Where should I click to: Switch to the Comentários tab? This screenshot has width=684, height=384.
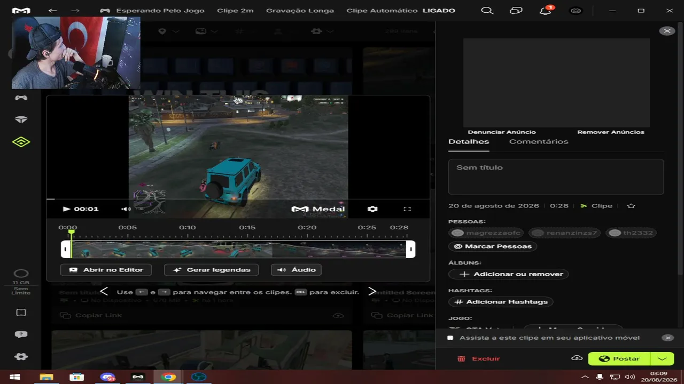click(539, 141)
